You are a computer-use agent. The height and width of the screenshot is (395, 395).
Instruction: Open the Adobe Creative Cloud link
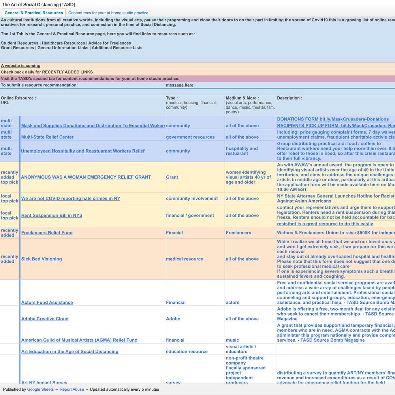45,319
